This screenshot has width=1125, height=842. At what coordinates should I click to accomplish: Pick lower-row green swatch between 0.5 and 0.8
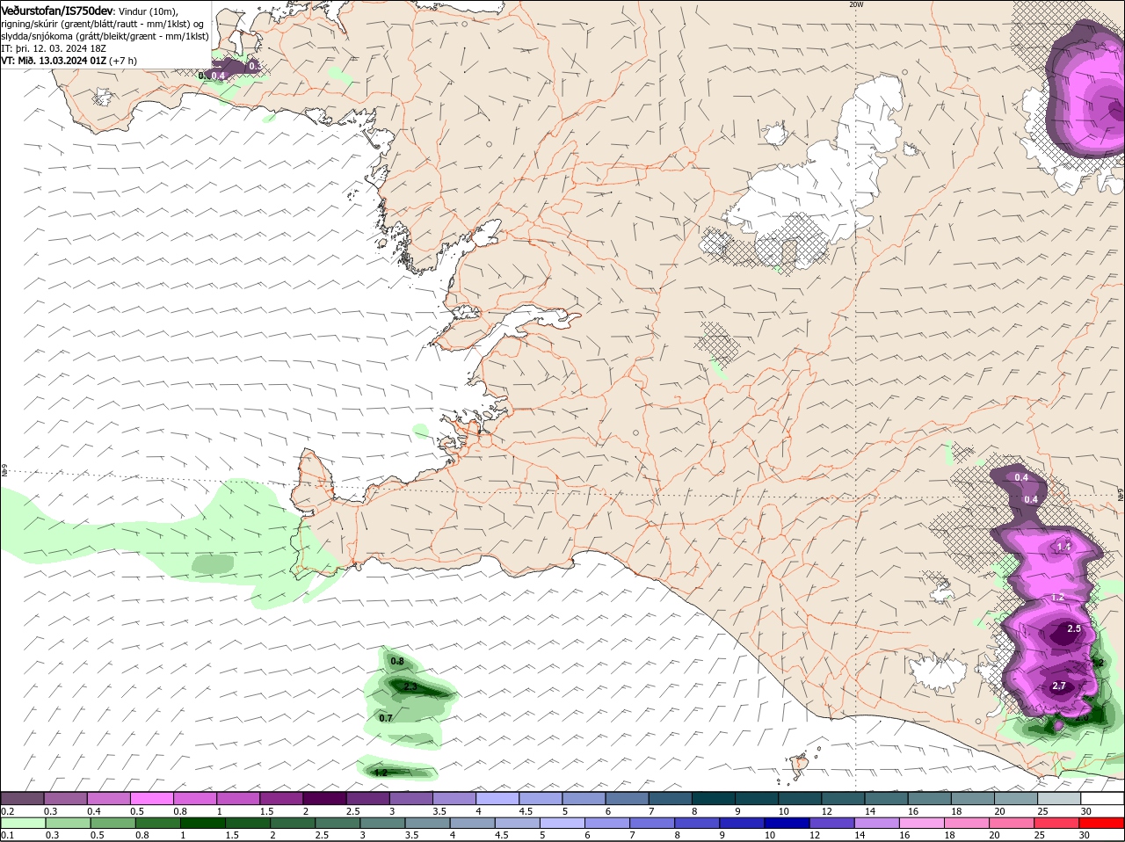[x=112, y=824]
